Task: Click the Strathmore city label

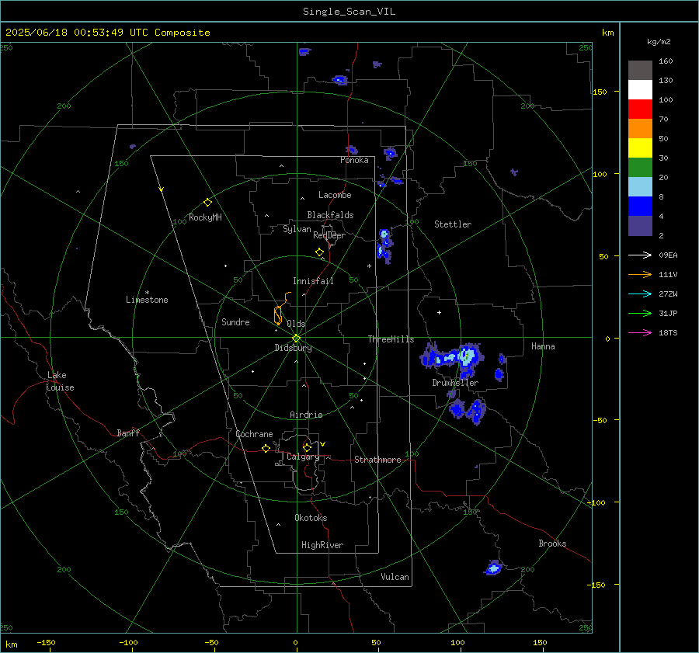Action: tap(377, 460)
